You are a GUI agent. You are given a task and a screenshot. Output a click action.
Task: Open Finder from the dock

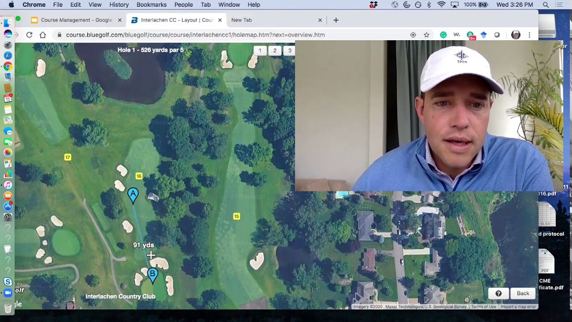(8, 23)
